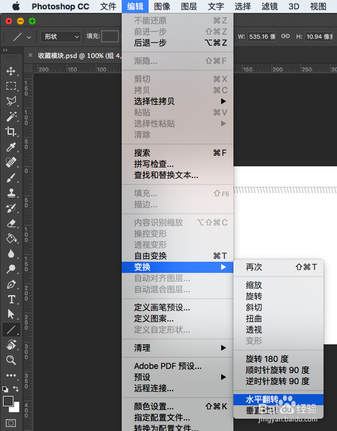Screen dimensions: 337x431
Task: Select the Pen tool
Action: coord(11,284)
